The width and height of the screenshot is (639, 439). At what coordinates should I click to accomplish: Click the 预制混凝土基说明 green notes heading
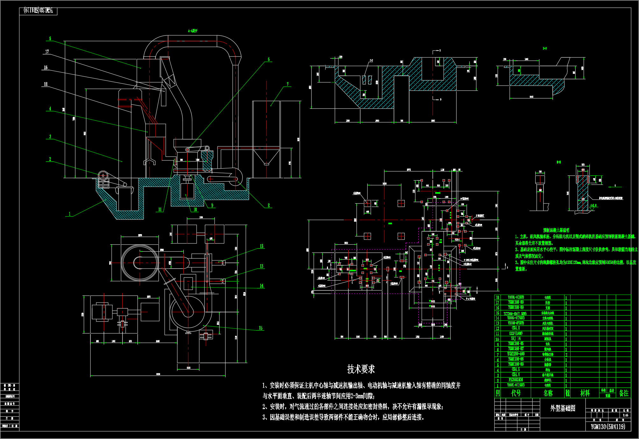tap(556, 230)
